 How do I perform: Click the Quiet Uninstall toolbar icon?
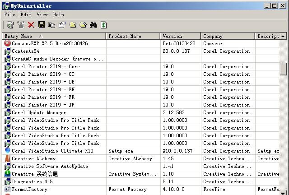click(21, 25)
